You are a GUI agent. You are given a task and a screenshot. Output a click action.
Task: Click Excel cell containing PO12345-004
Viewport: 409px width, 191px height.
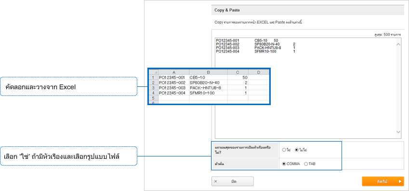click(x=174, y=93)
